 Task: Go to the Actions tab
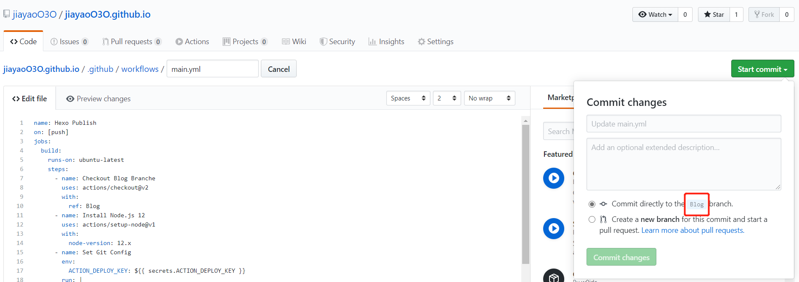pos(192,42)
